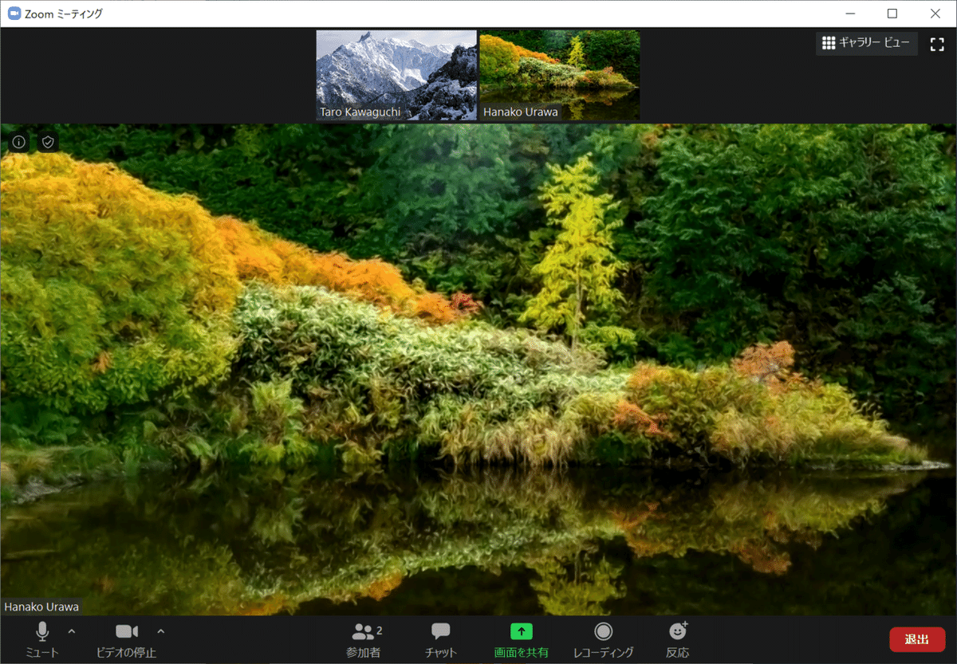Leave the meeting with 退出 button

click(x=917, y=639)
